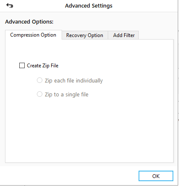Return to previous screen via top-left arrow
Image resolution: width=179 pixels, height=186 pixels.
pyautogui.click(x=10, y=5)
